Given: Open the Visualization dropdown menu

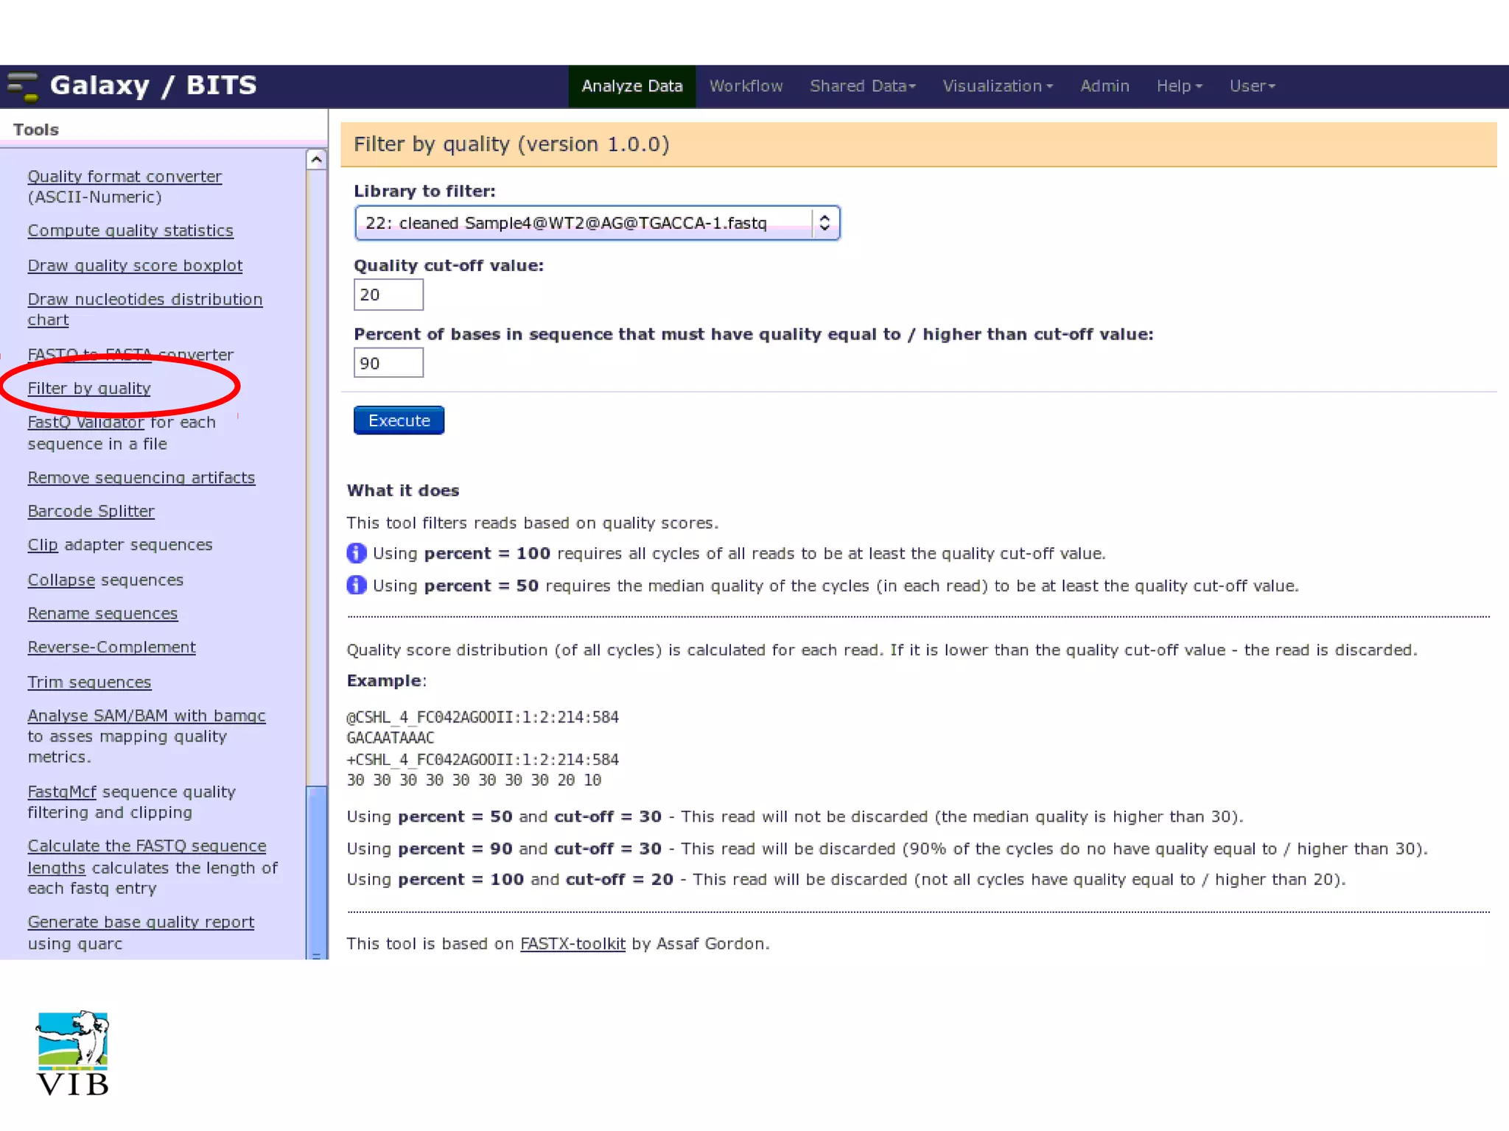Looking at the screenshot, I should tap(997, 86).
